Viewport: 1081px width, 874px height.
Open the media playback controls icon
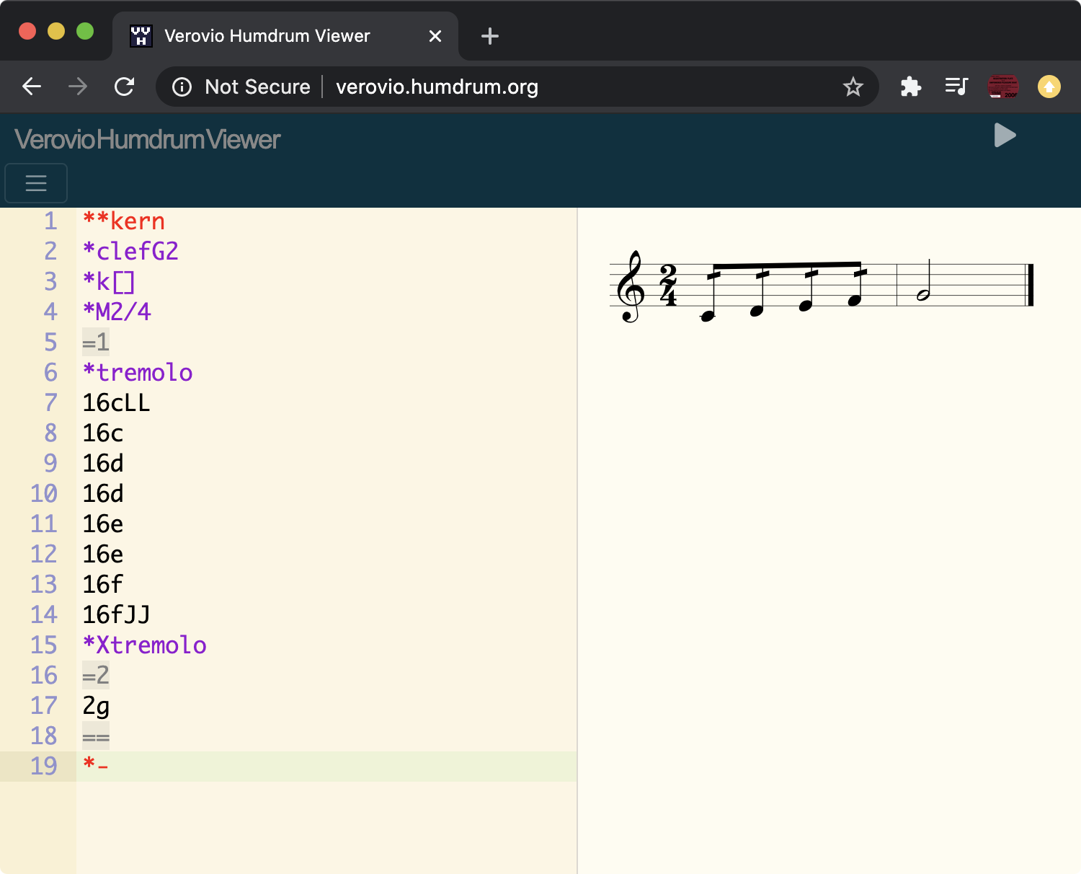click(x=956, y=87)
